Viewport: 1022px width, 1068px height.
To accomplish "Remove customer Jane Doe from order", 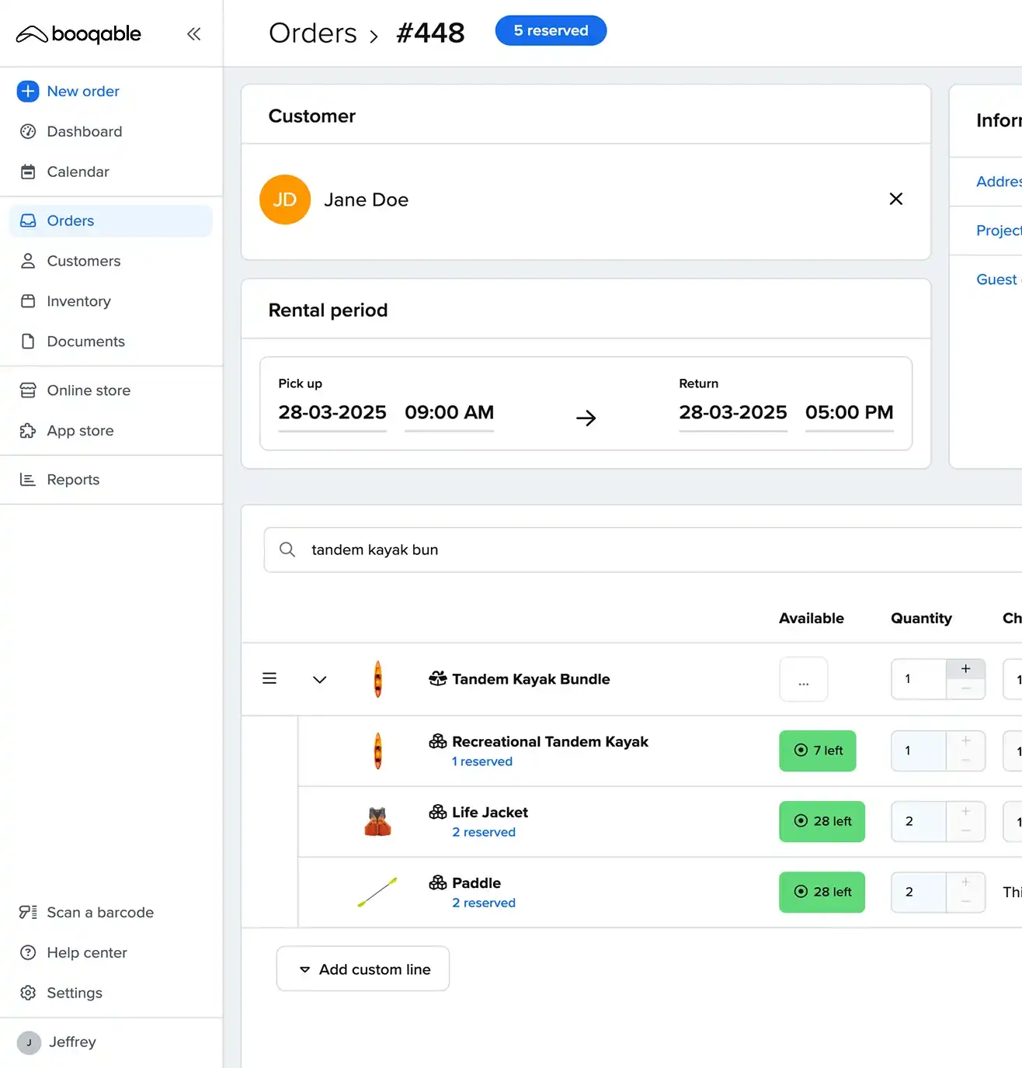I will tap(895, 199).
